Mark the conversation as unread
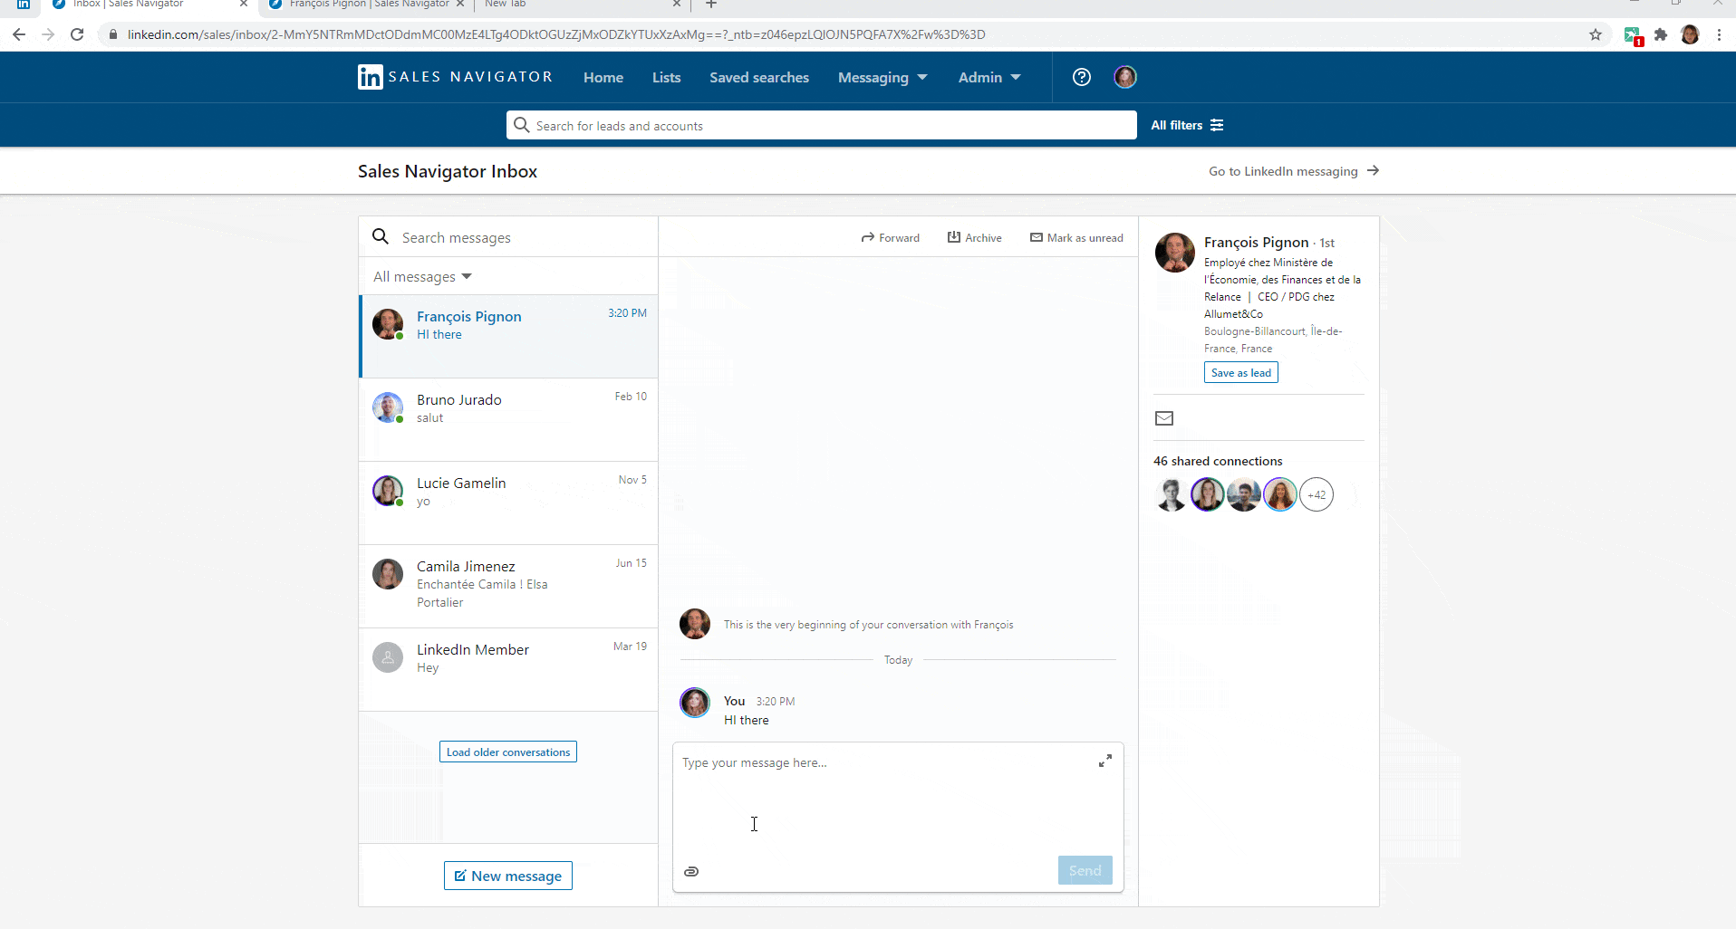Viewport: 1736px width, 929px height. 1076,237
